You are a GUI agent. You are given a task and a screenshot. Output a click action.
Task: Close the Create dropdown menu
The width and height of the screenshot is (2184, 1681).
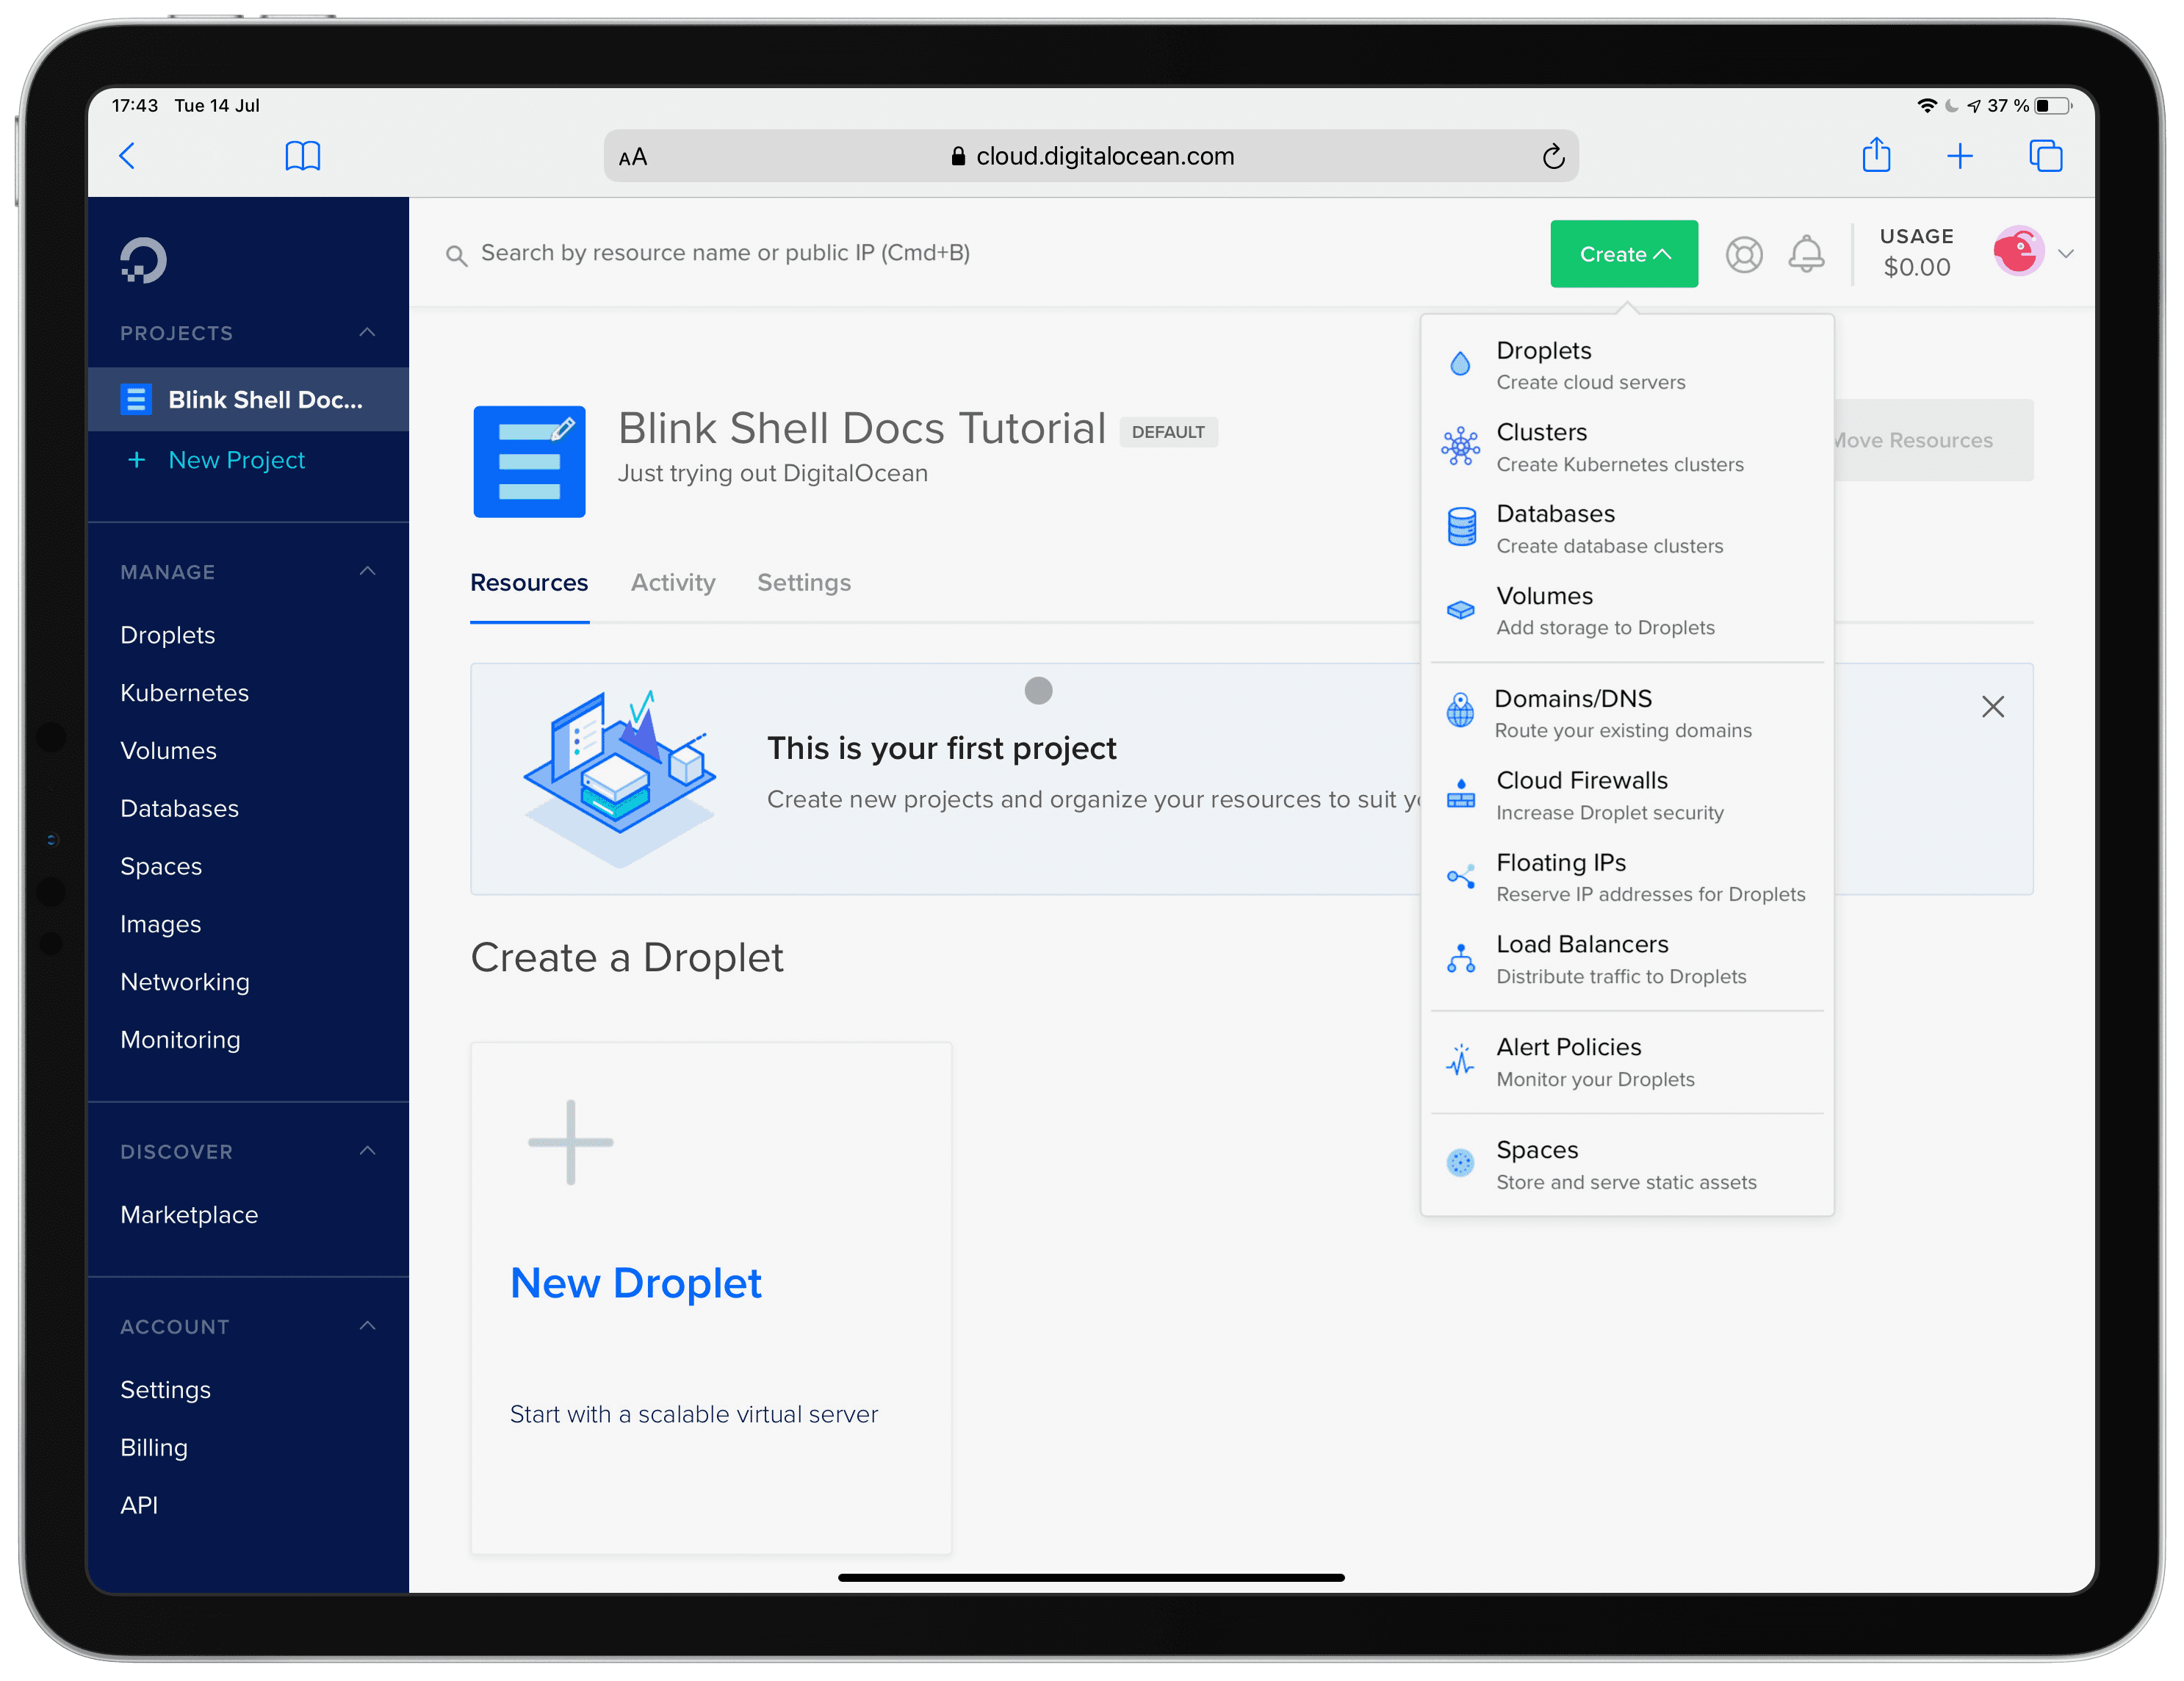[x=1623, y=254]
